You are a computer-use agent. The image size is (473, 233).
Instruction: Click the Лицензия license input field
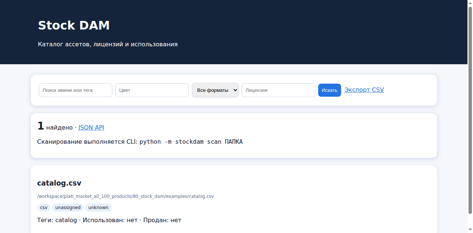[x=279, y=90]
